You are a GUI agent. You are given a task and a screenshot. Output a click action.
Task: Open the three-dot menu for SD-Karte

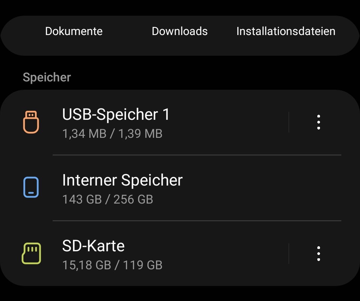point(318,253)
